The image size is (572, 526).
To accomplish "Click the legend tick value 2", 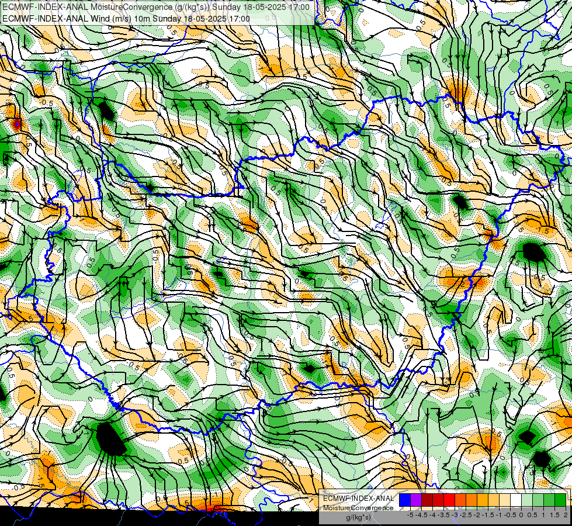I will (x=566, y=515).
